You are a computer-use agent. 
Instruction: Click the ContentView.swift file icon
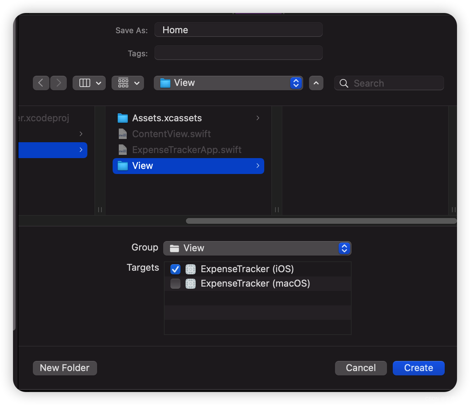(x=123, y=134)
